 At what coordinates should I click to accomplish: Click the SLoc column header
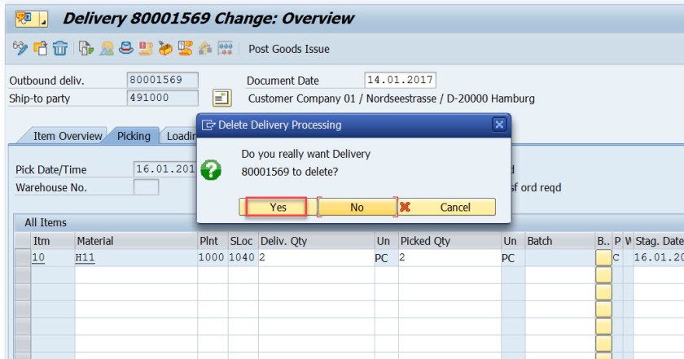243,241
